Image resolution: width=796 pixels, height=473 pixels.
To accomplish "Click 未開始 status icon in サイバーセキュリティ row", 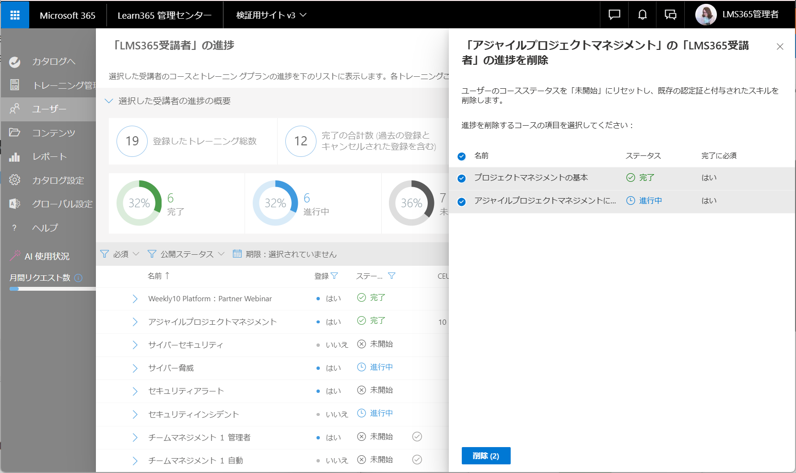I will coord(362,344).
